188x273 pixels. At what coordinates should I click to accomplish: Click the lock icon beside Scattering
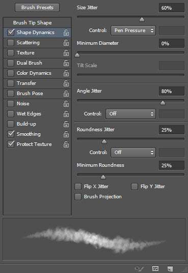[x=66, y=43]
